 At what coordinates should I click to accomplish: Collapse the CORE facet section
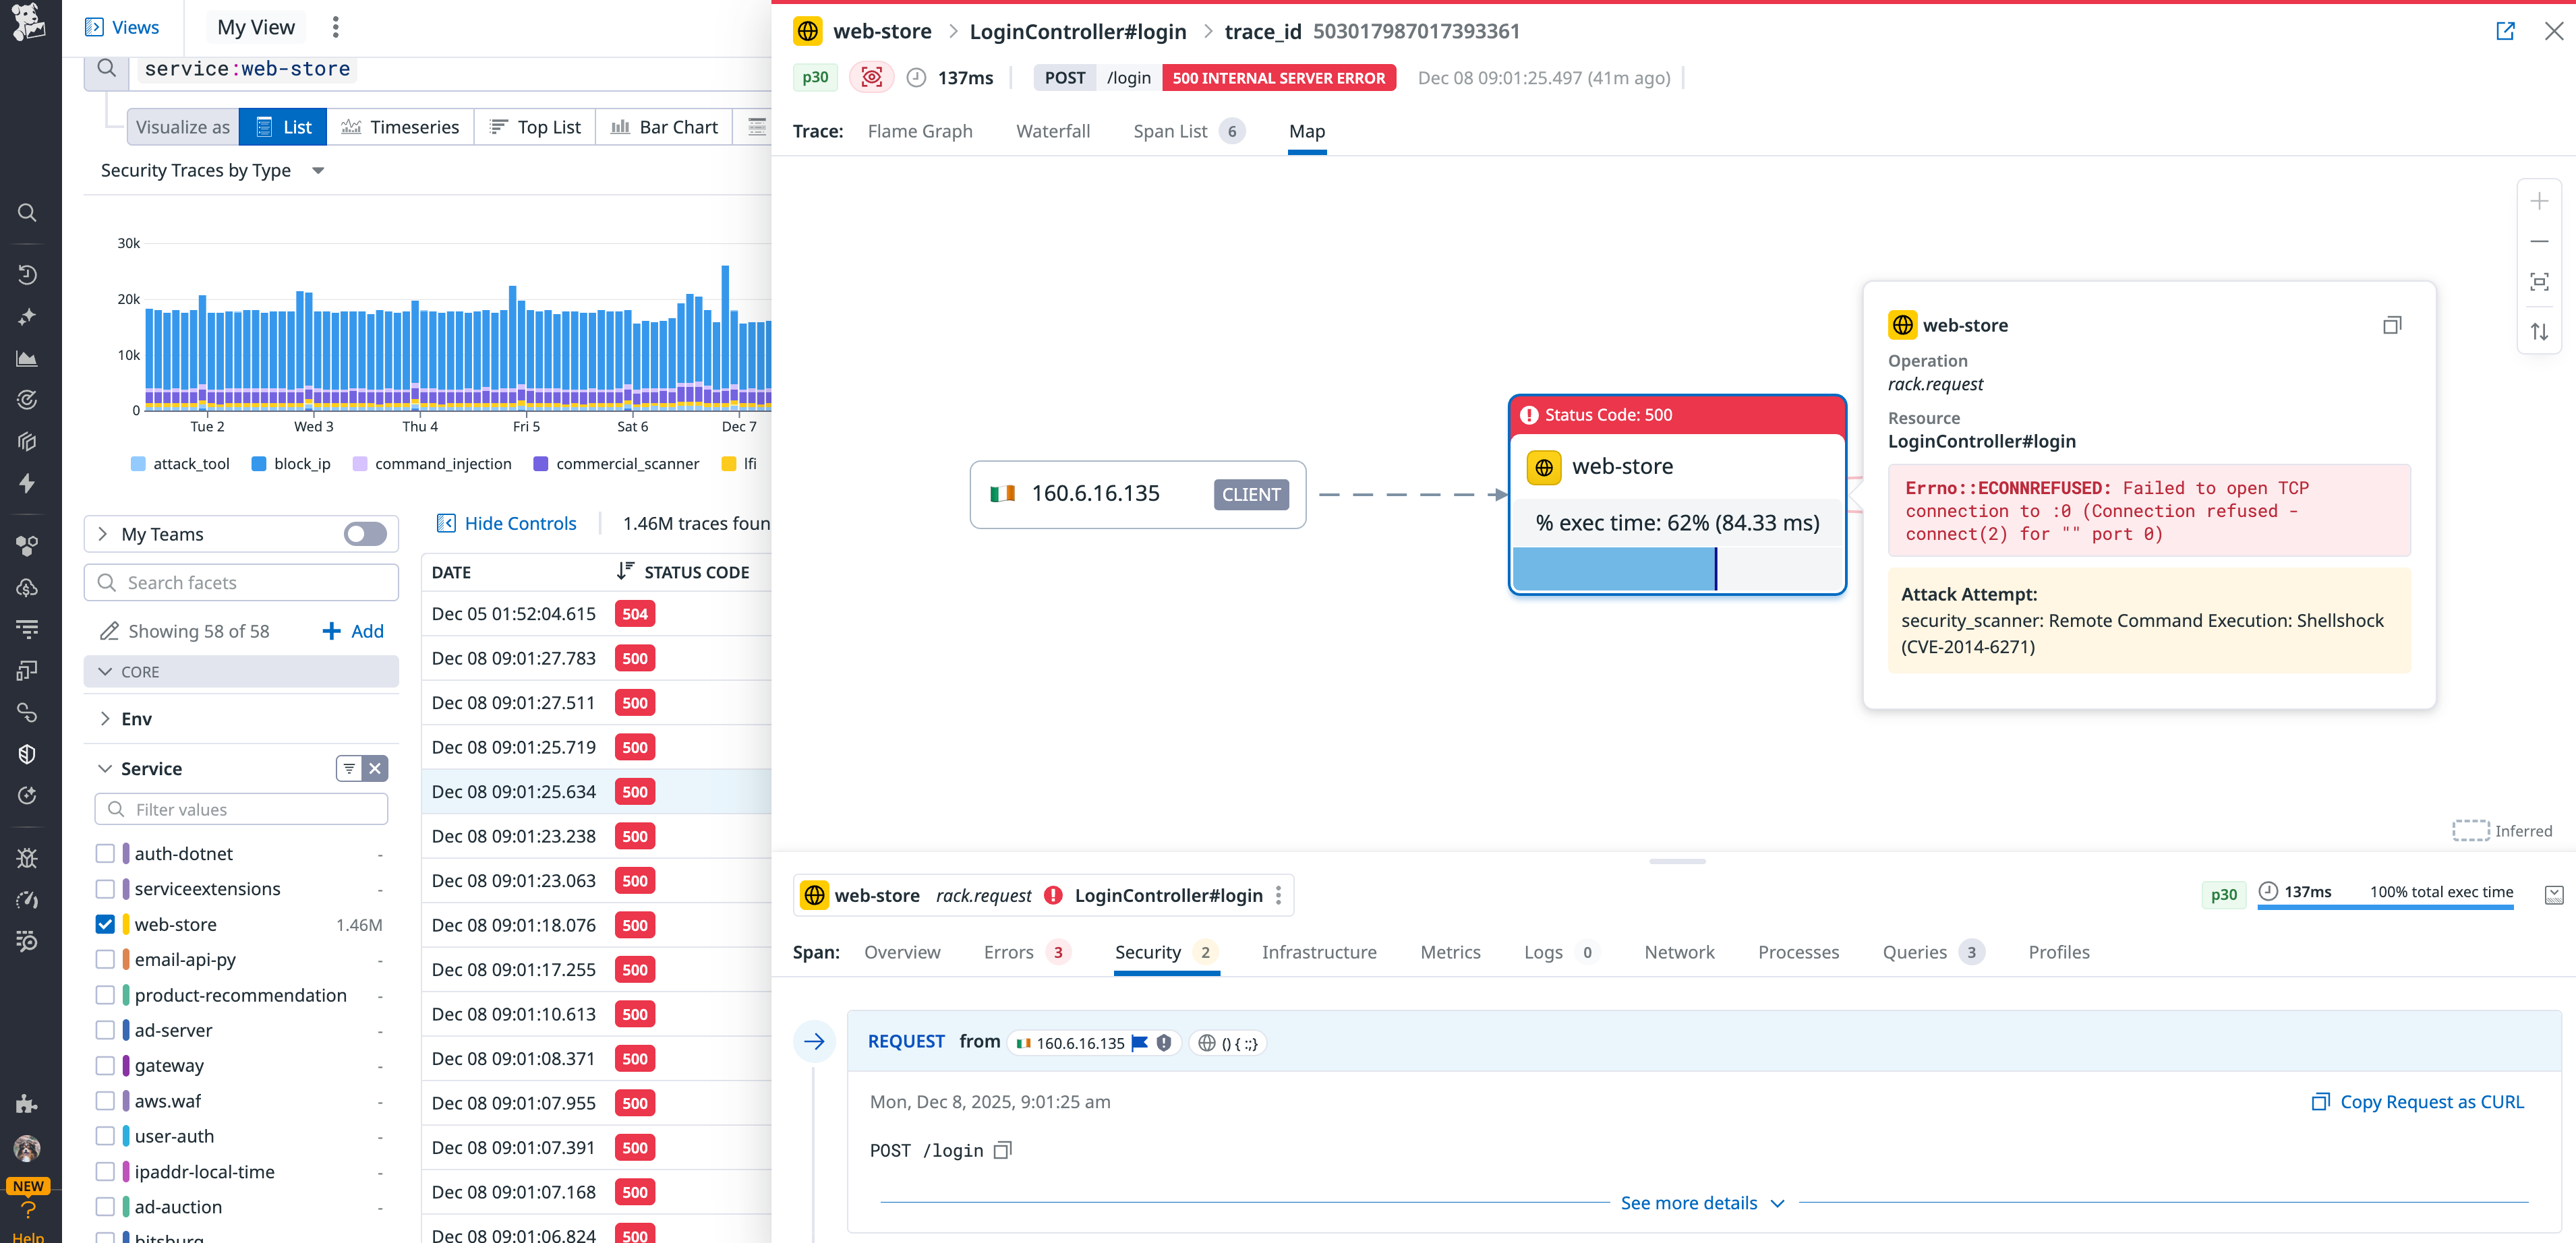click(x=106, y=671)
